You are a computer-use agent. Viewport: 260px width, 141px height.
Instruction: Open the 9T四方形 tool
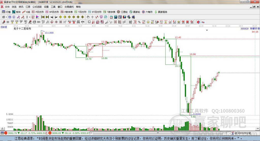[x=95, y=12]
